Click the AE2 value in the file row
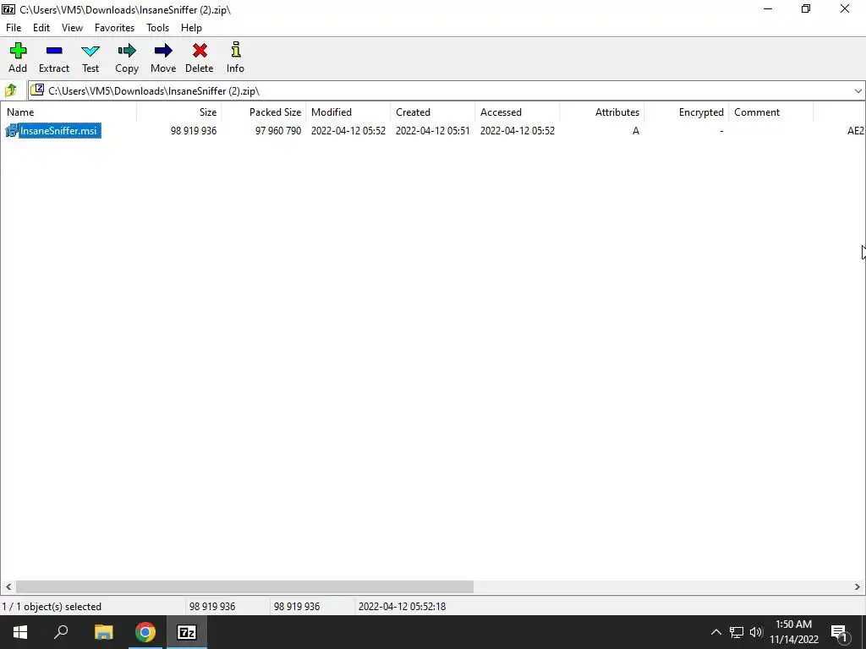The height and width of the screenshot is (649, 866). (856, 131)
